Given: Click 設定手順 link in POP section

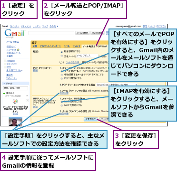Looking at the screenshot, I should (64, 93).
